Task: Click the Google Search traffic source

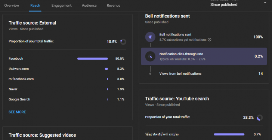Action: (x=19, y=99)
